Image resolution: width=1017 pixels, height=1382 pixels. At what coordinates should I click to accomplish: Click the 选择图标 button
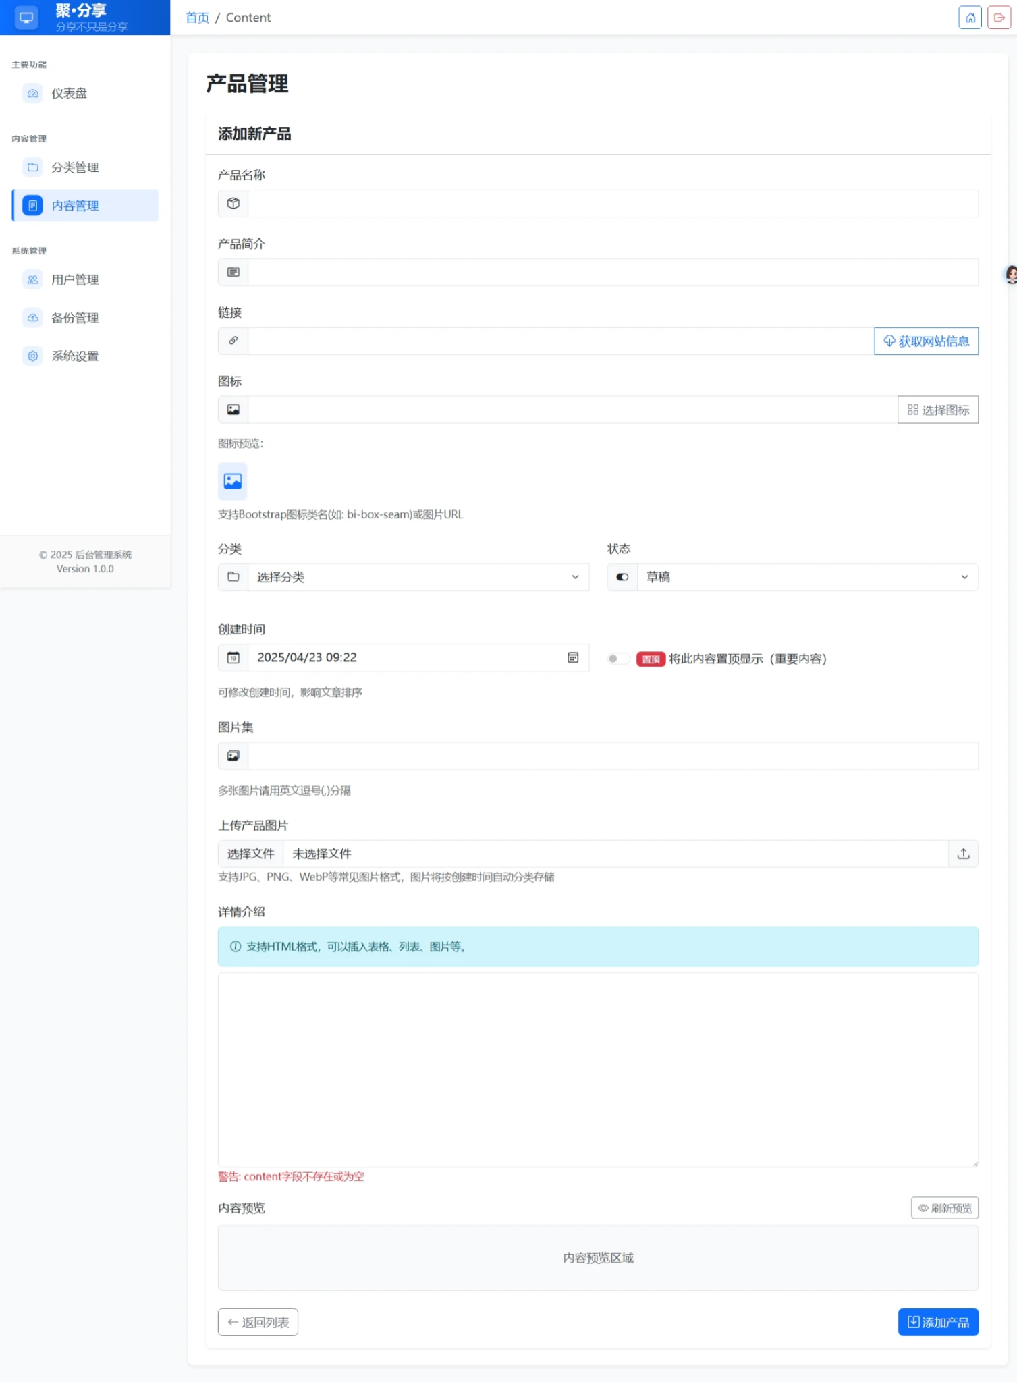pyautogui.click(x=937, y=410)
